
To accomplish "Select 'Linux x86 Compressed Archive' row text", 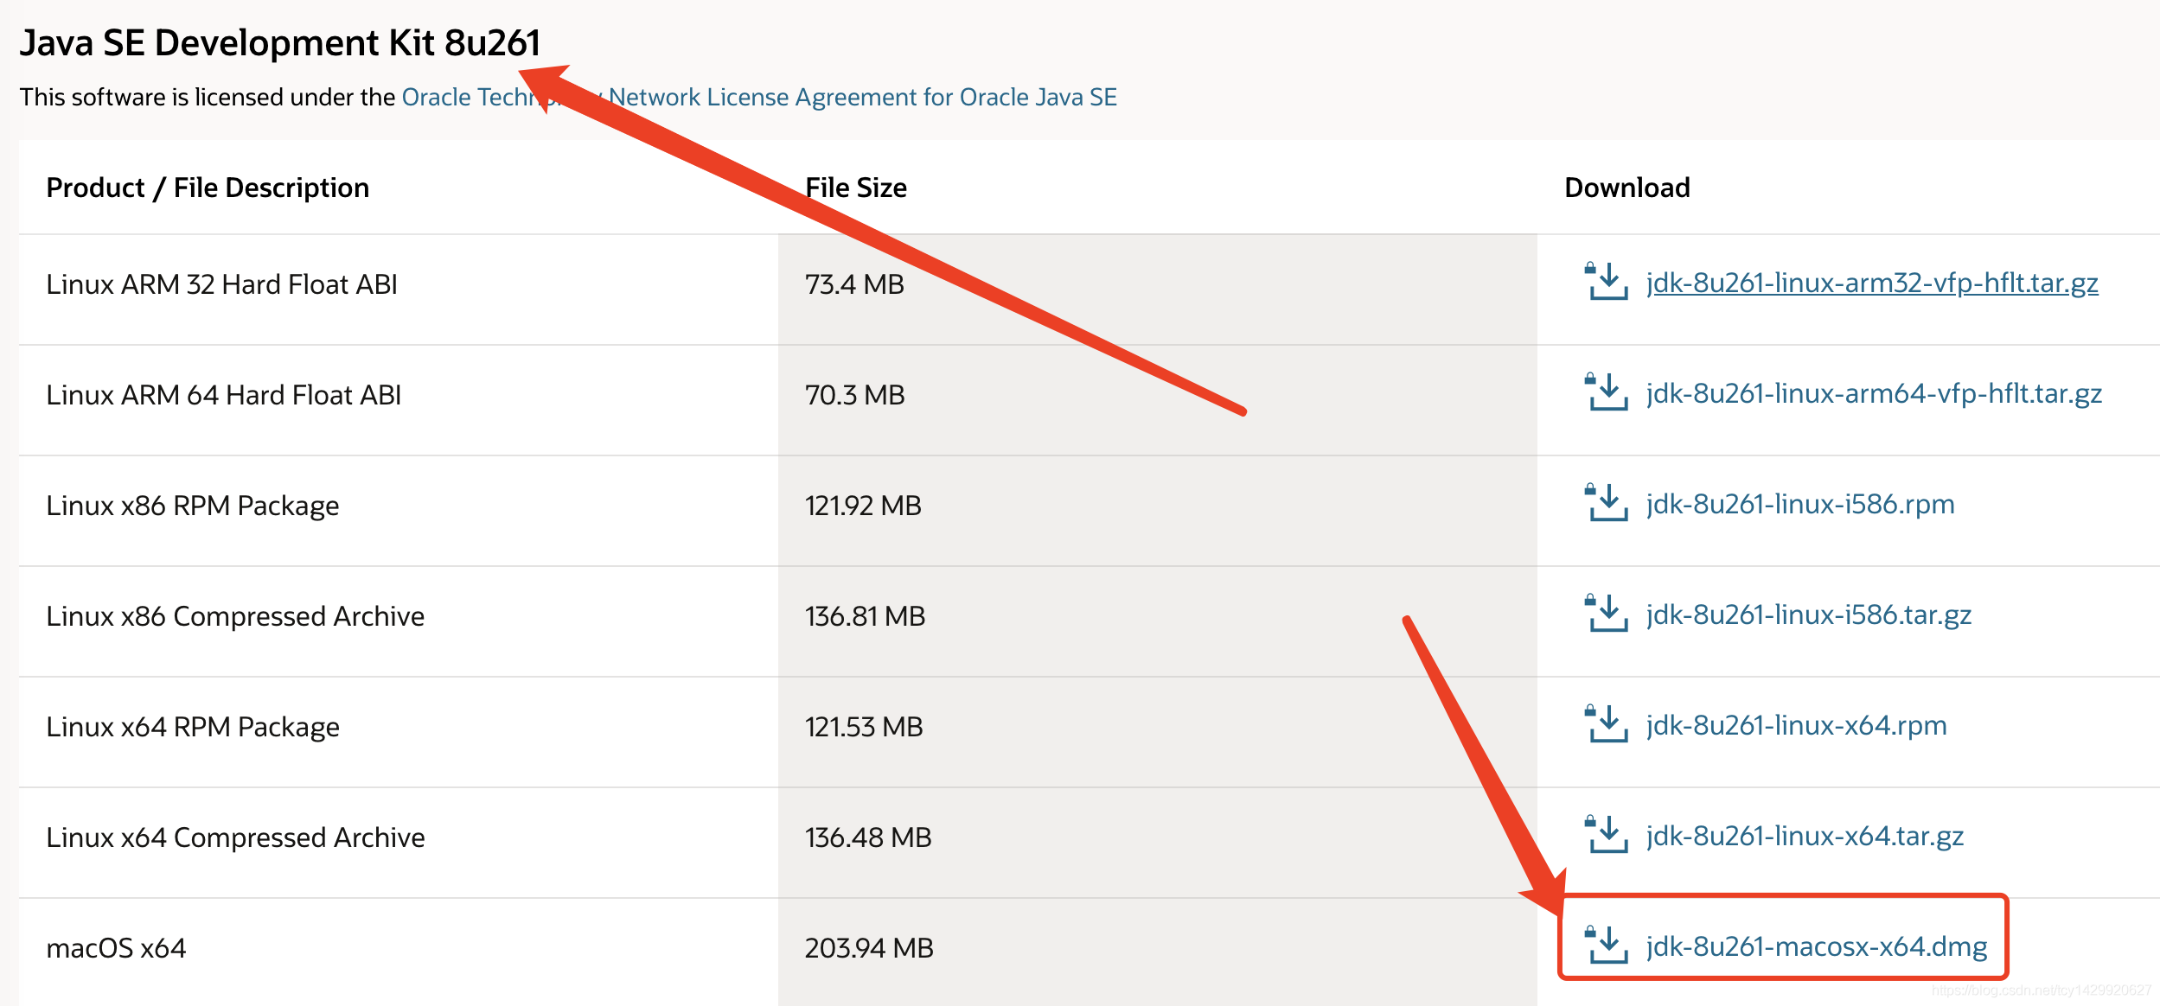I will (x=235, y=616).
